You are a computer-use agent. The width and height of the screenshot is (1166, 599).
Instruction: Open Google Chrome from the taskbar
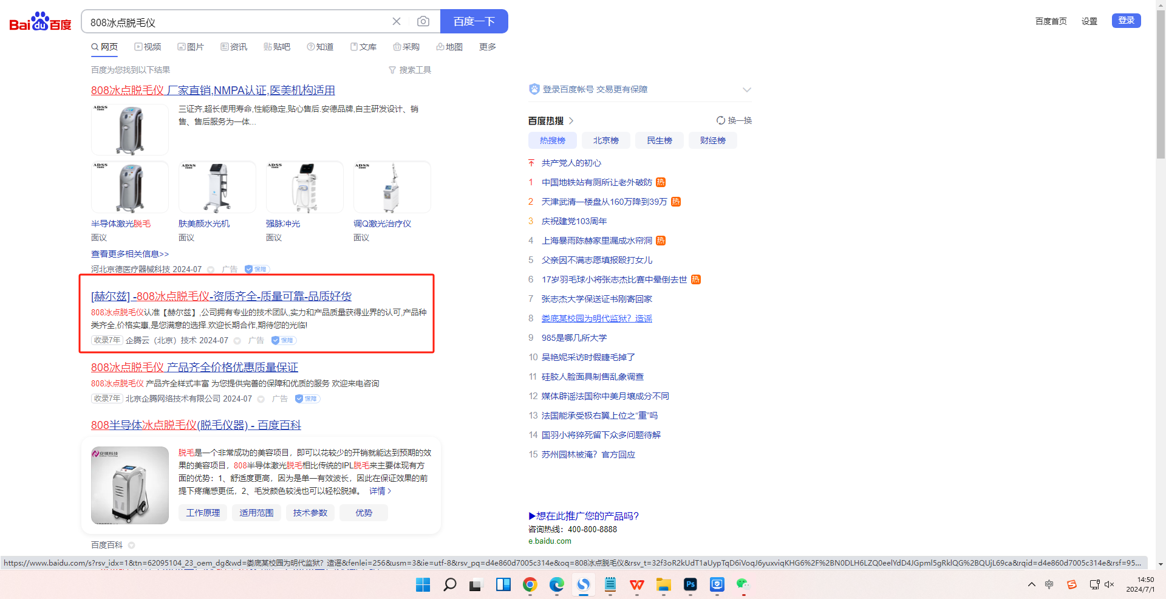530,584
